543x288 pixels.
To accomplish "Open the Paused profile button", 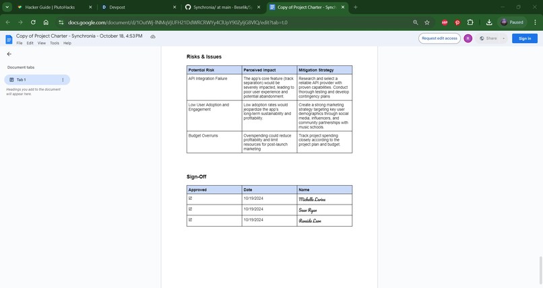I will (x=512, y=22).
